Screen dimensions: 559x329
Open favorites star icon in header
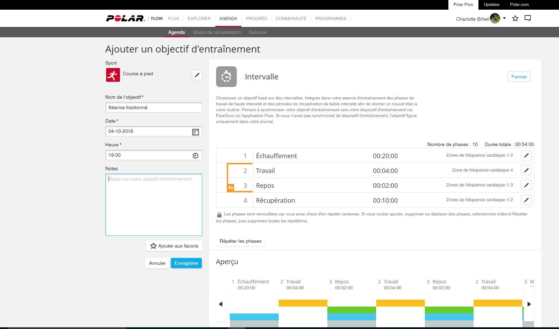coord(515,19)
